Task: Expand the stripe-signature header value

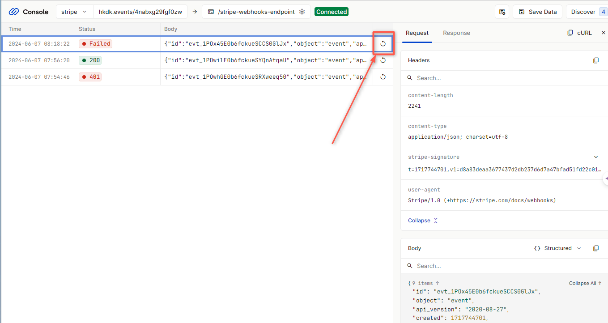Action: [595, 157]
